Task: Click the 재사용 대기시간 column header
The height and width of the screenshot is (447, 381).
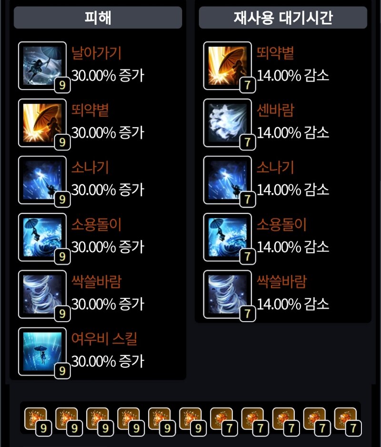Action: point(283,18)
